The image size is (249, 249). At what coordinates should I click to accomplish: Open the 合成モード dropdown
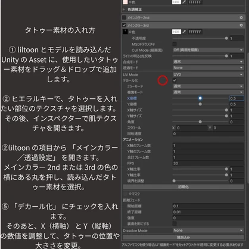[x=208, y=62]
